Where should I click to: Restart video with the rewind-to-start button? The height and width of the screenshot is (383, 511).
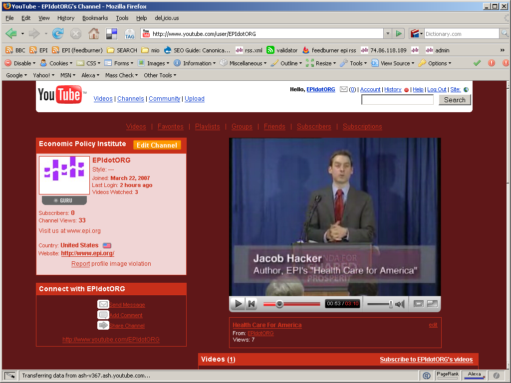252,304
